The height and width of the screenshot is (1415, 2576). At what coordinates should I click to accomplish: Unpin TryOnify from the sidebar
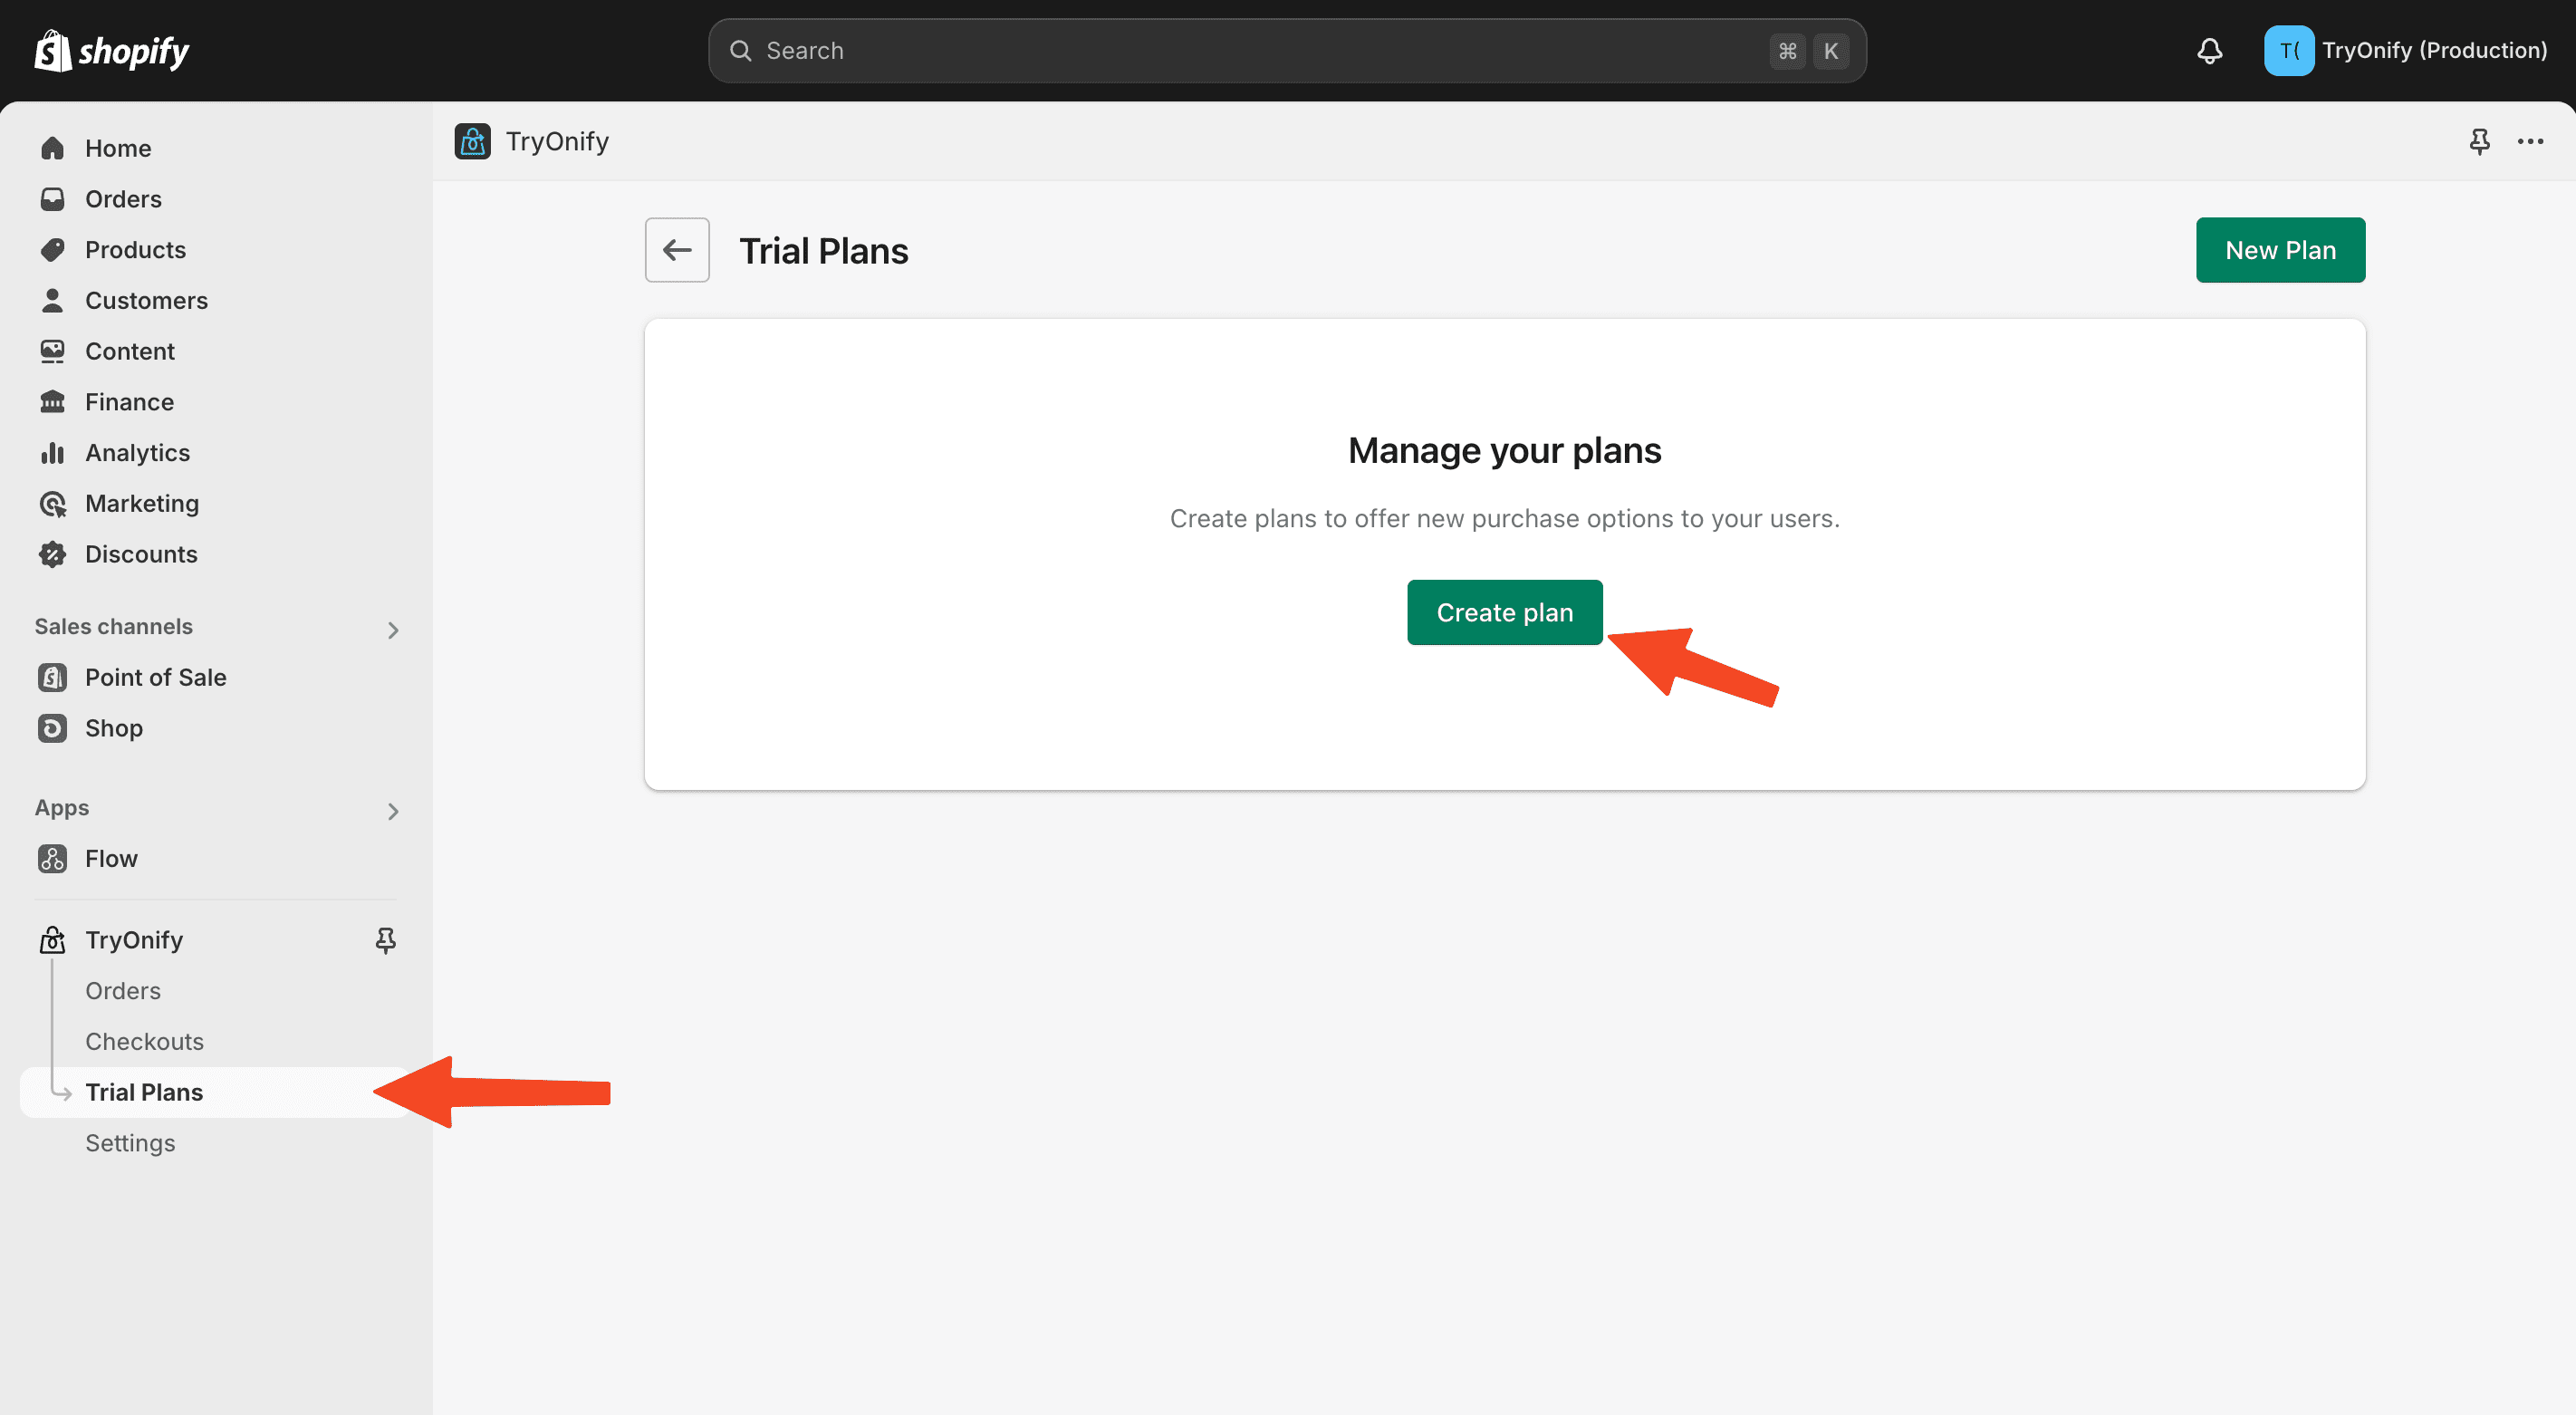pos(385,940)
